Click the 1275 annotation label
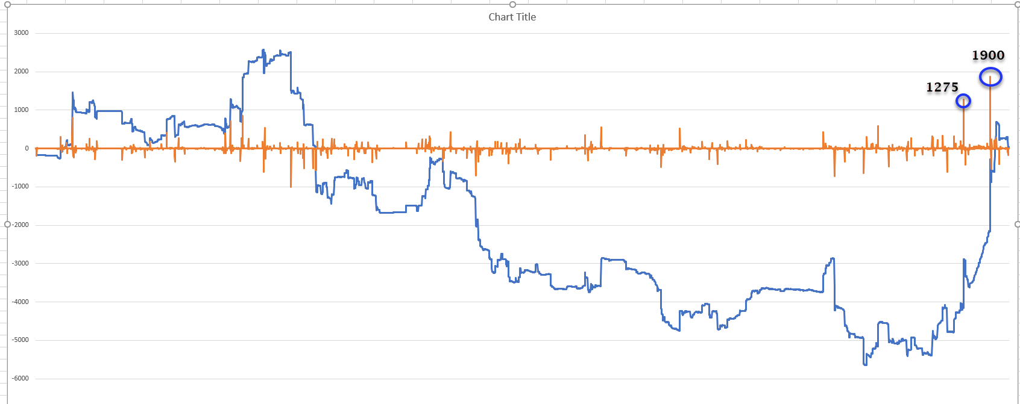Image resolution: width=1020 pixels, height=404 pixels. point(942,87)
